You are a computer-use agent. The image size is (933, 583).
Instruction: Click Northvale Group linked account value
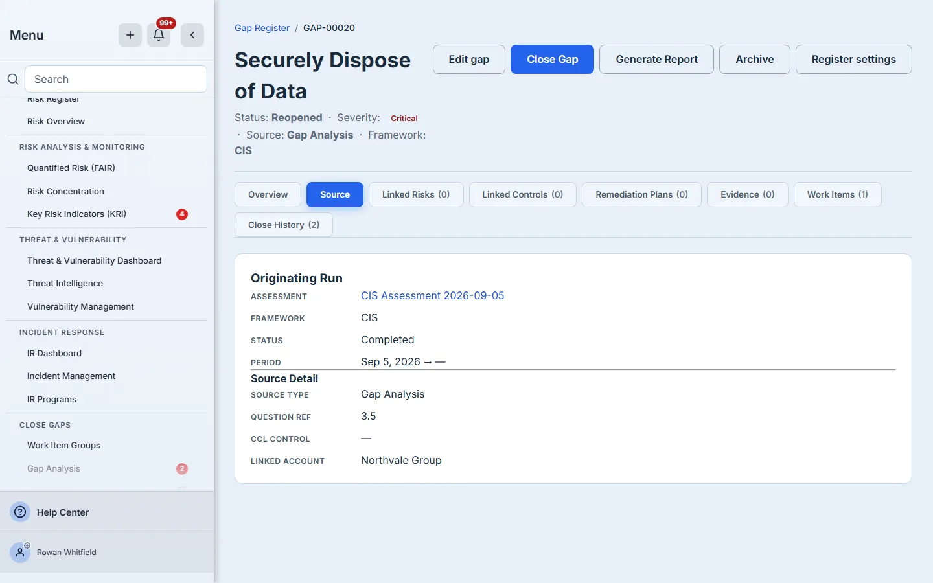click(401, 460)
